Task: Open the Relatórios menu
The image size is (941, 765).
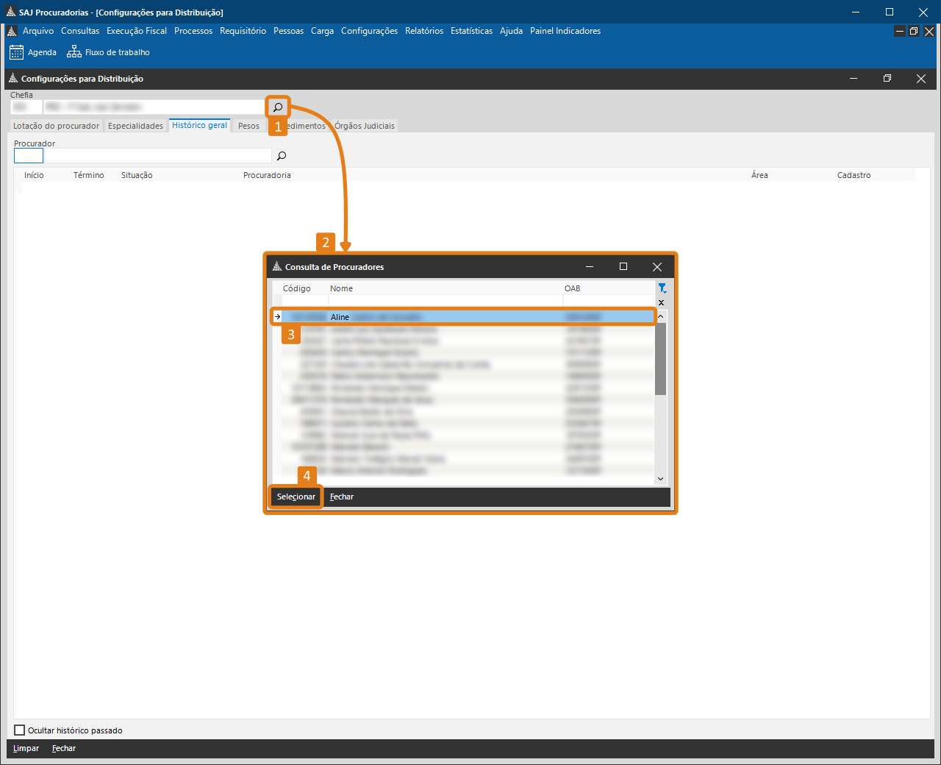Action: pyautogui.click(x=424, y=31)
